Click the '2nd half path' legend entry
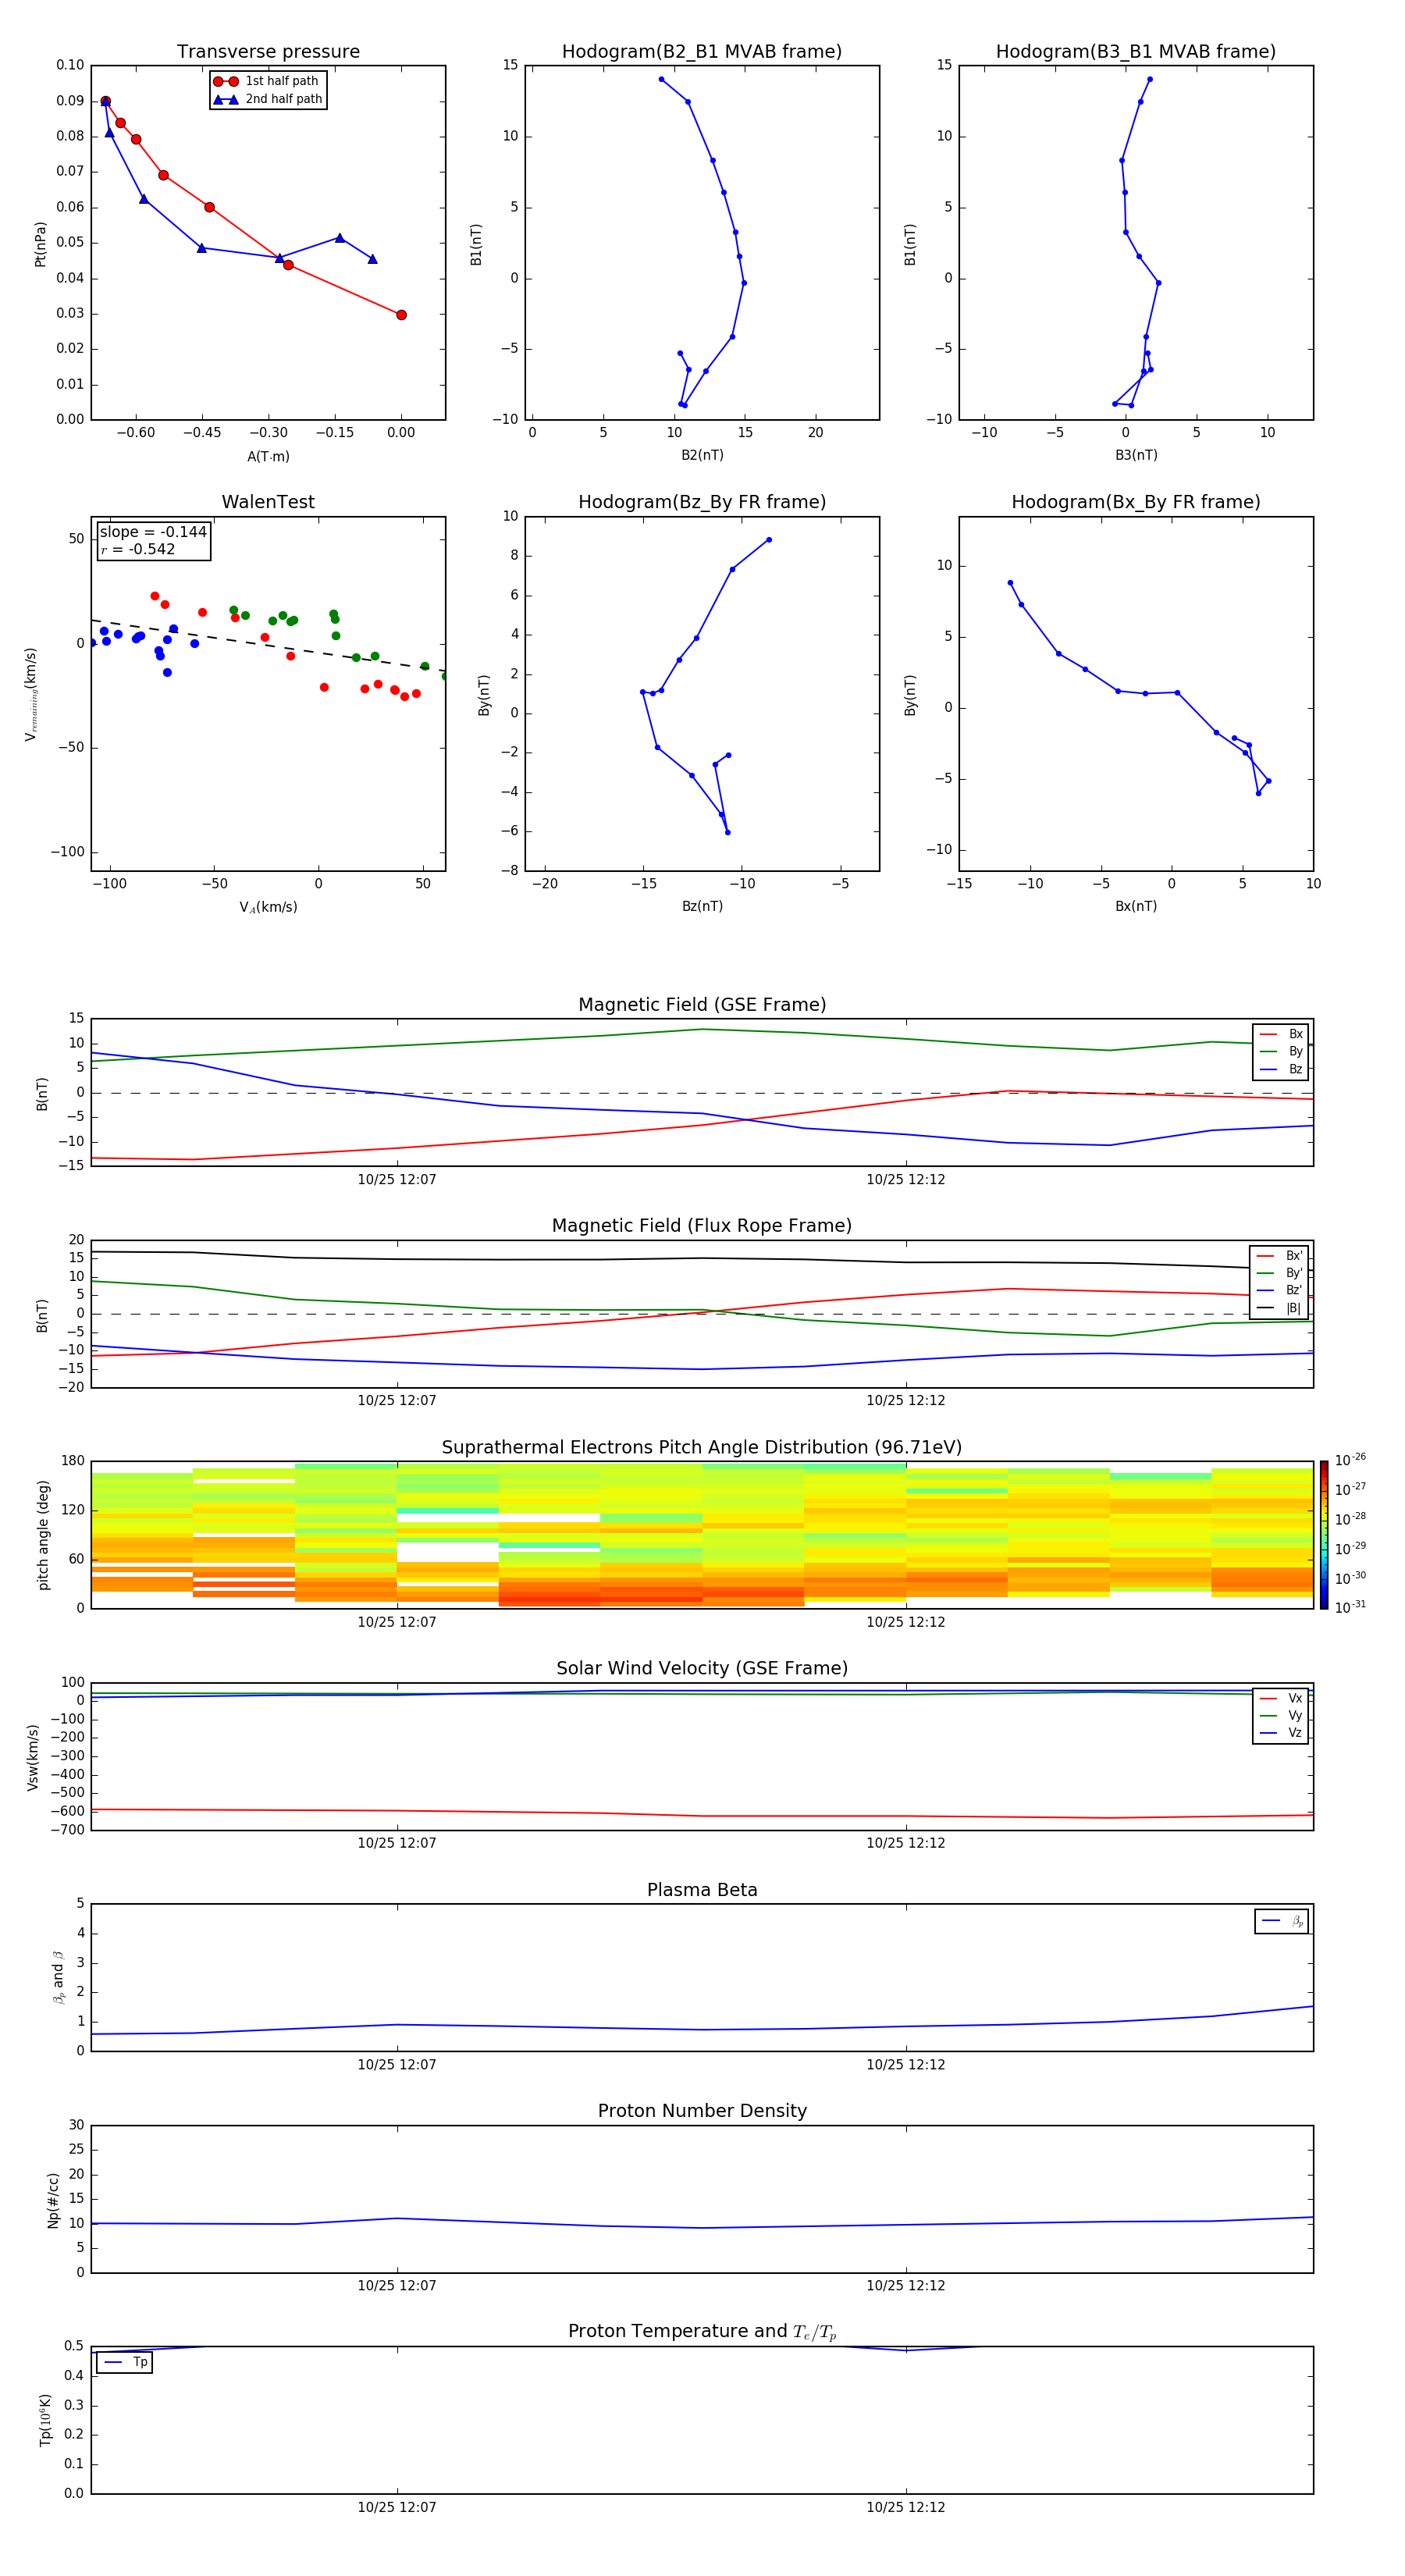The image size is (1405, 2576). (268, 99)
